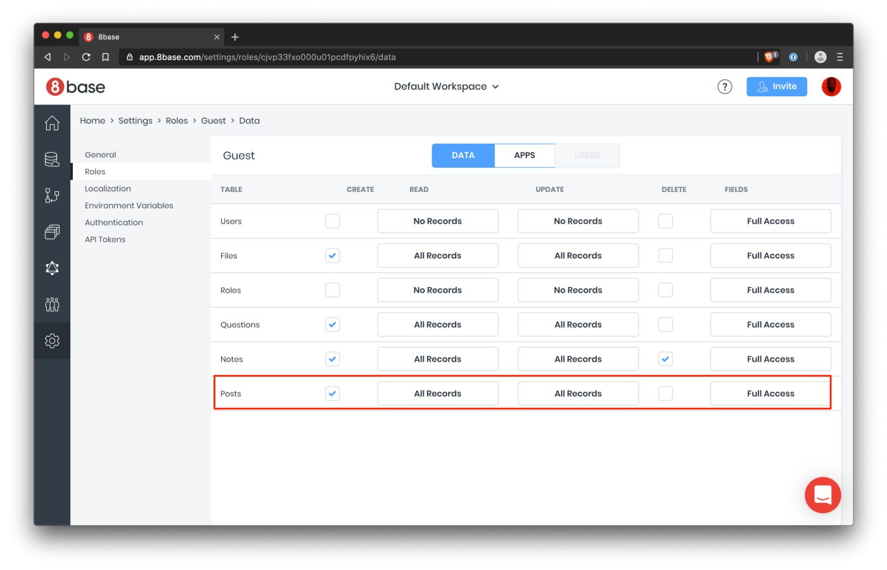887x570 pixels.
Task: Open the Functions logic icon in sidebar
Action: coord(52,196)
